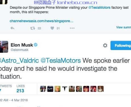131x107 pixels.
Task: Open the @Astro_Valdric profile mention
Action: click(x=19, y=61)
